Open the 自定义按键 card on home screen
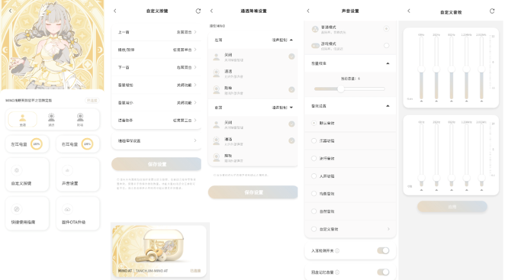The image size is (515, 280). (x=27, y=174)
